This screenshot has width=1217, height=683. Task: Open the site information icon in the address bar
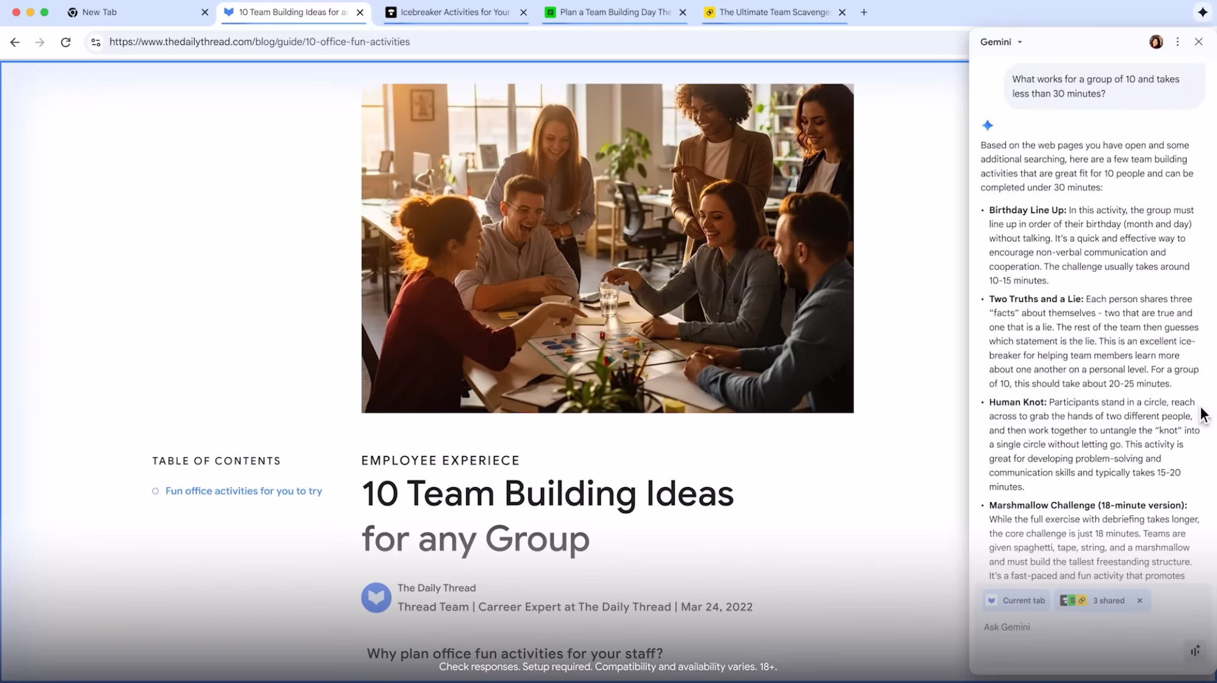tap(96, 42)
